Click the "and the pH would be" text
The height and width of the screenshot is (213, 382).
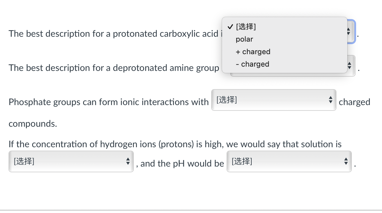[182, 164]
